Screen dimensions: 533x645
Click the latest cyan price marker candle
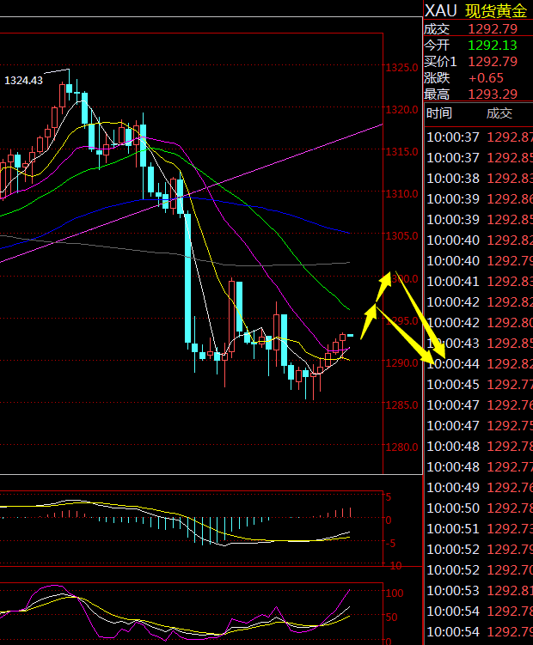(350, 336)
